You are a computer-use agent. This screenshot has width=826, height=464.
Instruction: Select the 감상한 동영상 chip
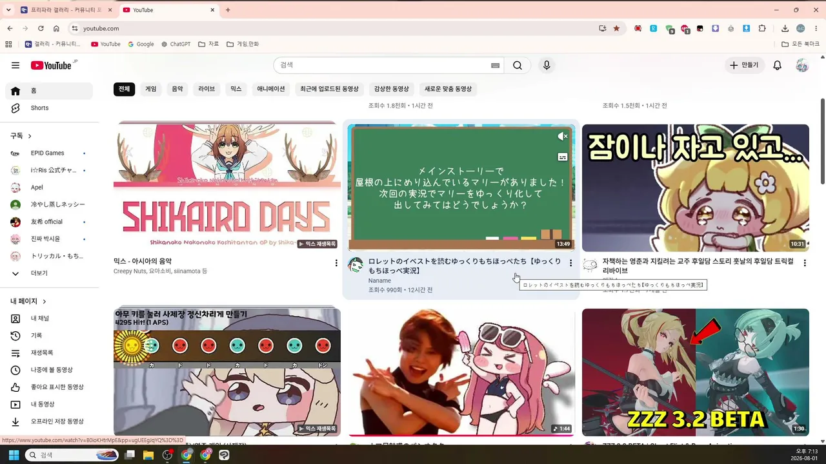[392, 89]
